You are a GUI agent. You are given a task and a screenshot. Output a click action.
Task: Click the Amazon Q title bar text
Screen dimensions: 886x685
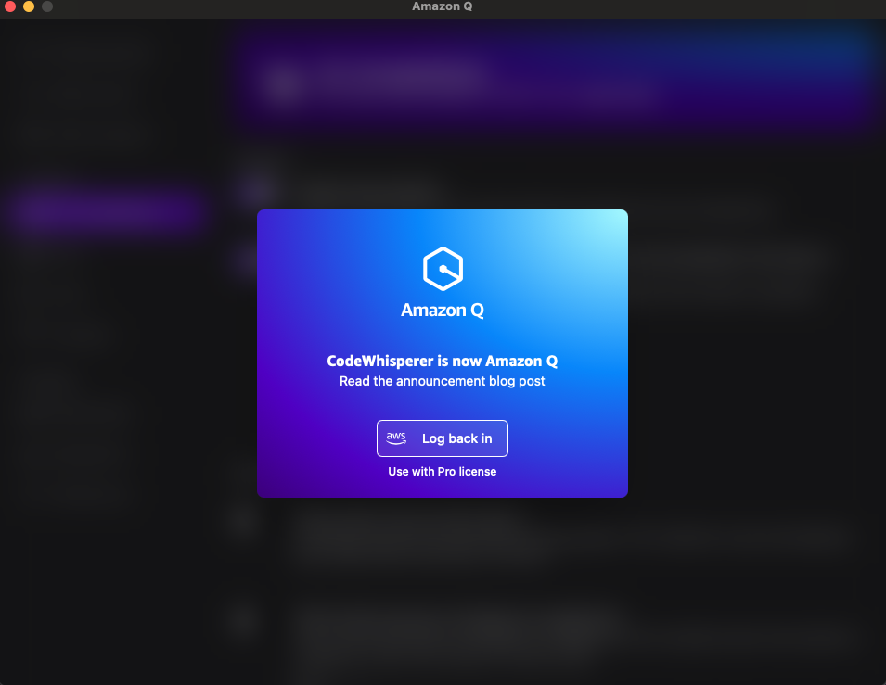point(443,7)
